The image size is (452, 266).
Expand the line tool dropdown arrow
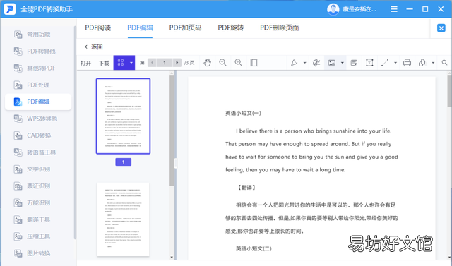(x=395, y=63)
